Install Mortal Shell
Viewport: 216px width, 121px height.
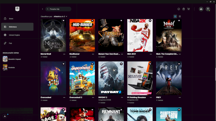click(44, 57)
